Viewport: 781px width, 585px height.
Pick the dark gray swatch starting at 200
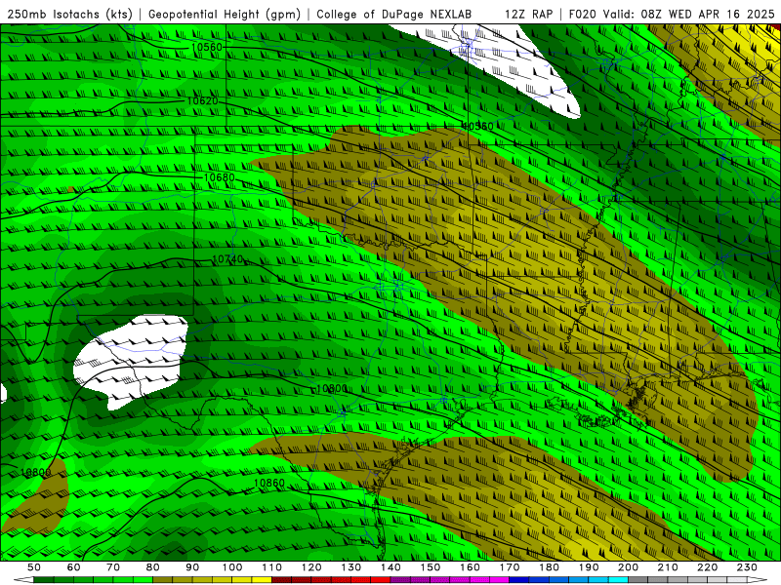click(638, 579)
